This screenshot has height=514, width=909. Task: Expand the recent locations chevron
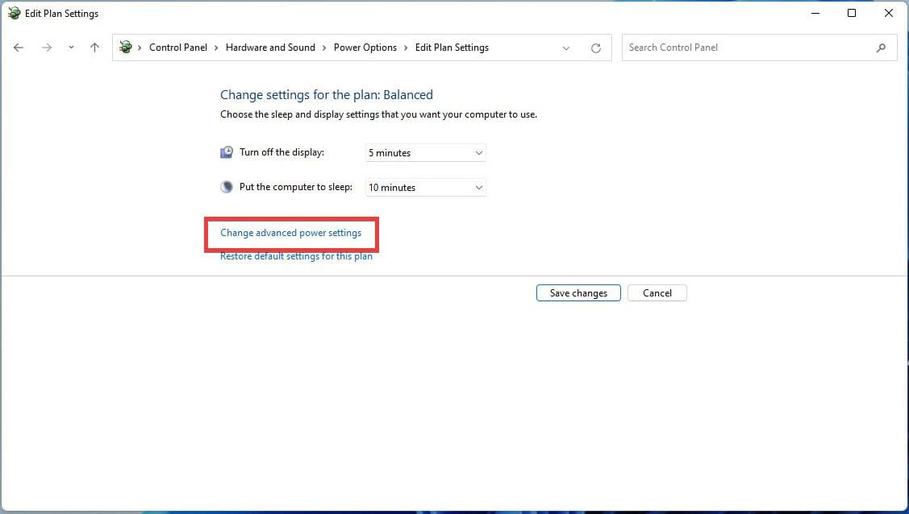point(71,48)
